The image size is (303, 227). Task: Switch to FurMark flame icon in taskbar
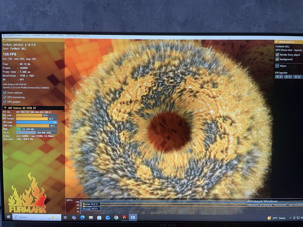124,218
